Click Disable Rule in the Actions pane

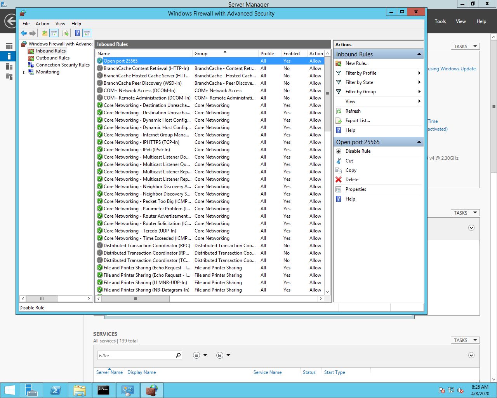point(358,151)
